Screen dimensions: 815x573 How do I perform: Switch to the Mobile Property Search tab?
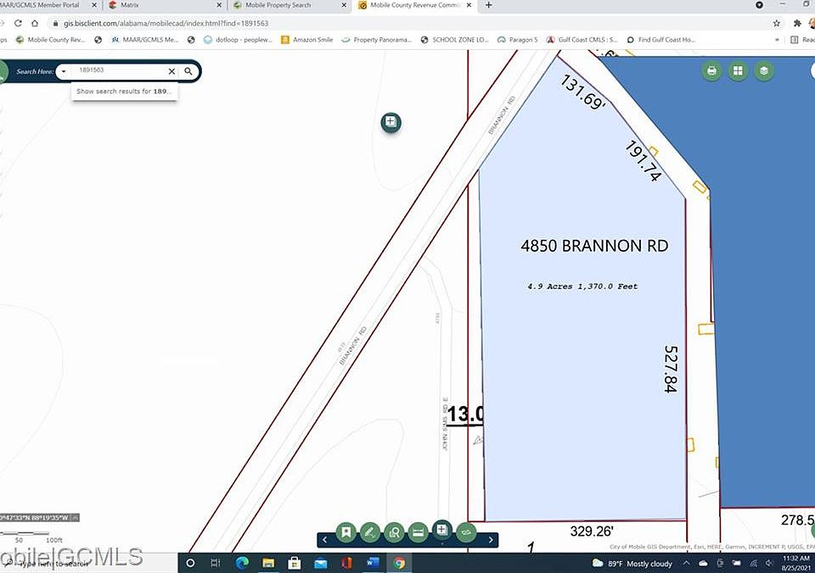click(290, 5)
